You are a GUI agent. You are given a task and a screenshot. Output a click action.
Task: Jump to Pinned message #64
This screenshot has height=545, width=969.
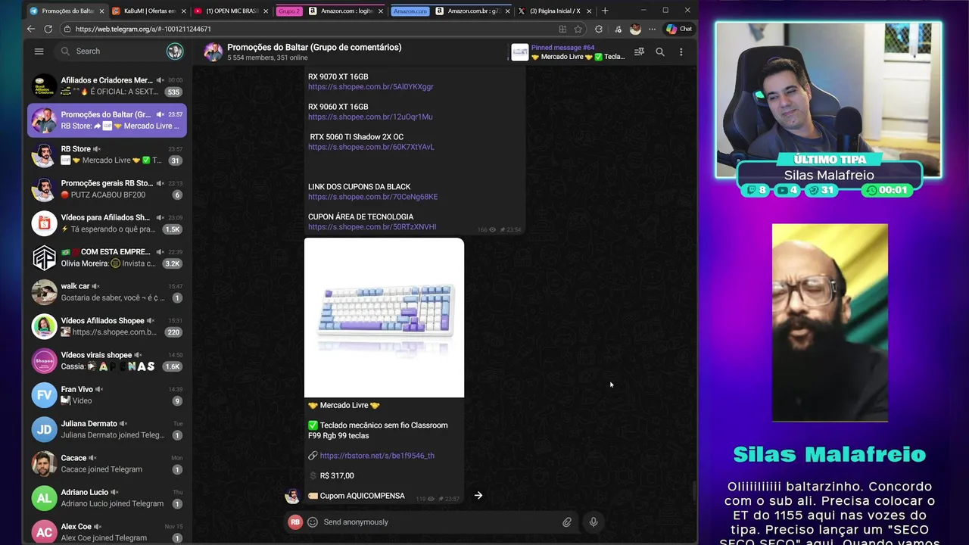click(x=569, y=51)
